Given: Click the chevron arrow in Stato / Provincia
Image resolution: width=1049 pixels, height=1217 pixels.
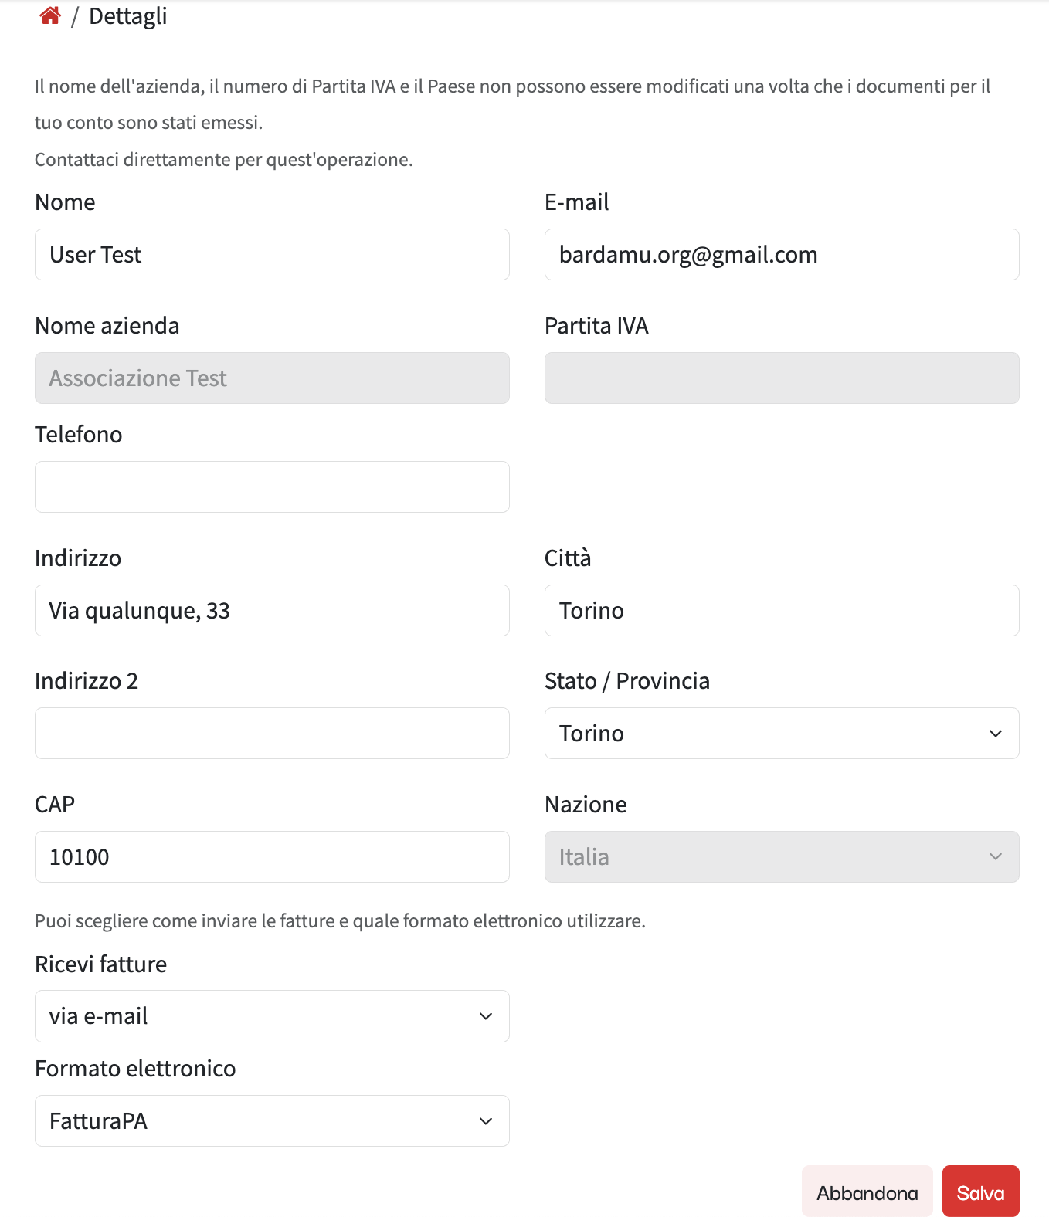Looking at the screenshot, I should coord(996,734).
